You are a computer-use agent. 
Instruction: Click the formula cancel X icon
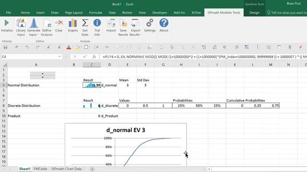point(75,57)
